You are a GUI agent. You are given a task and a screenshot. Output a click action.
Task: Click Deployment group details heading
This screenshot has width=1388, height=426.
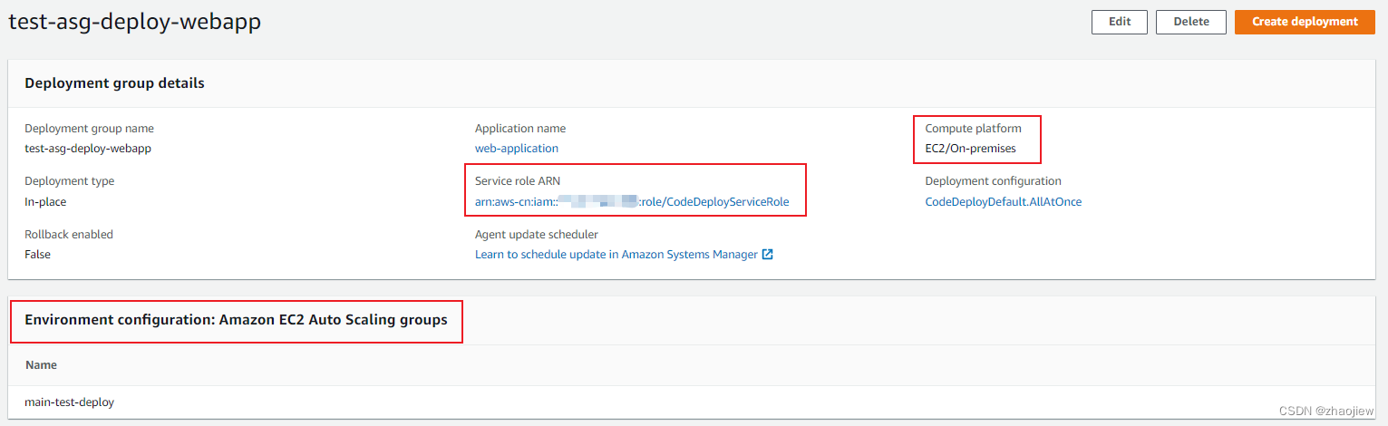point(114,83)
